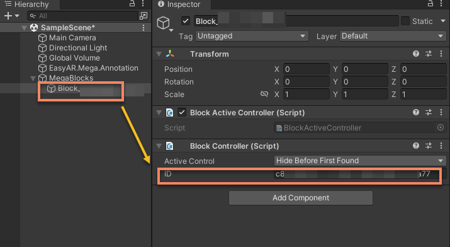Open the Static flags dropdown arrow
This screenshot has height=247, width=450.
pos(443,21)
